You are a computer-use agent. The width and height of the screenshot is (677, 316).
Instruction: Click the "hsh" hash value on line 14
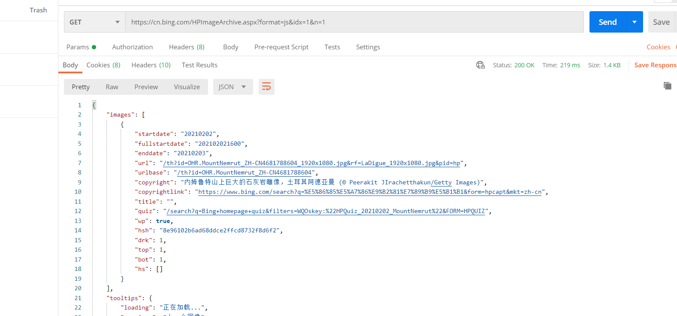pyautogui.click(x=220, y=231)
